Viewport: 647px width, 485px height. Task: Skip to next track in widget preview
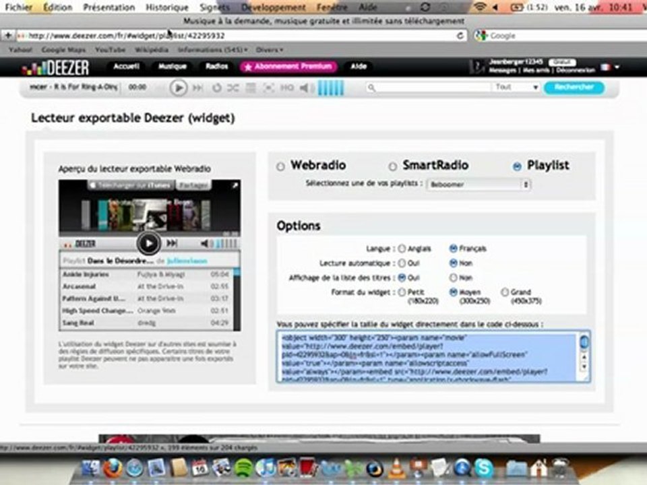(172, 243)
